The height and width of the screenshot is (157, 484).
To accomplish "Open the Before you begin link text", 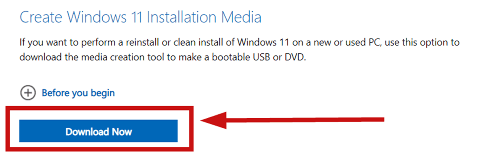I will pos(78,93).
